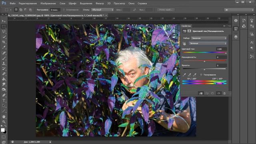Click the view previous state icon
The height and width of the screenshot is (144, 256).
click(x=207, y=93)
